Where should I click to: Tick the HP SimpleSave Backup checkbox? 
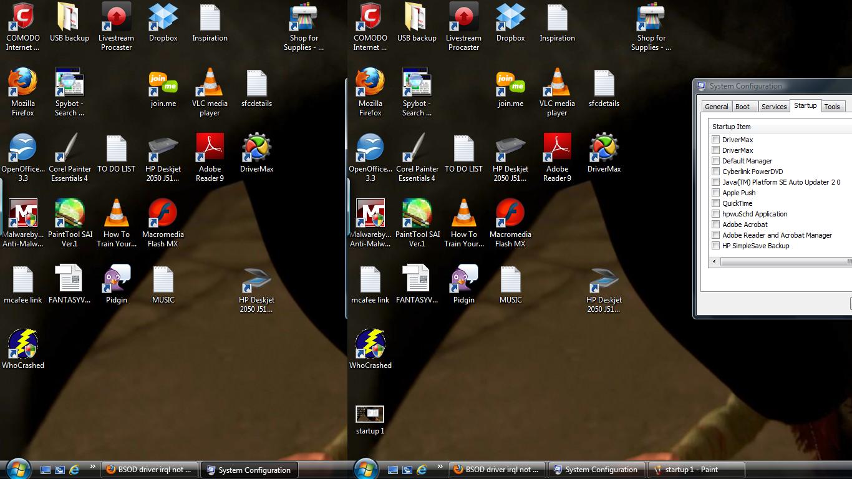click(x=716, y=246)
